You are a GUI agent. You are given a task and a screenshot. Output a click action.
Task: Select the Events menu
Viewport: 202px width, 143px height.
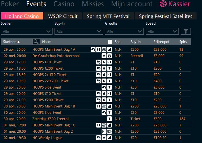(x=36, y=4)
